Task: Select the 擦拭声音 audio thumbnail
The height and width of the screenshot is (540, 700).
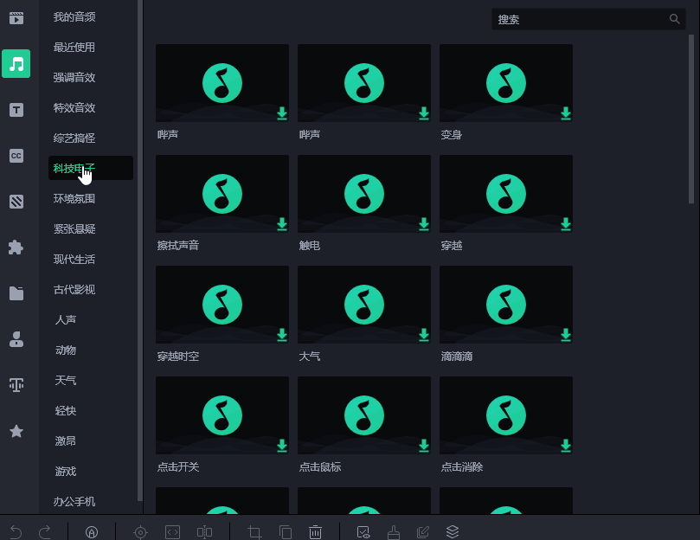Action: (222, 194)
